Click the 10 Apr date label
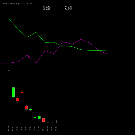Screen dimensions: 135x135 click(x=17, y=129)
